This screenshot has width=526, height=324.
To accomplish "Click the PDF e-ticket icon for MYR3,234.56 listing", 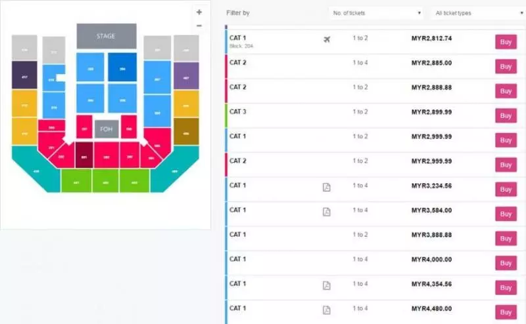I will [326, 187].
